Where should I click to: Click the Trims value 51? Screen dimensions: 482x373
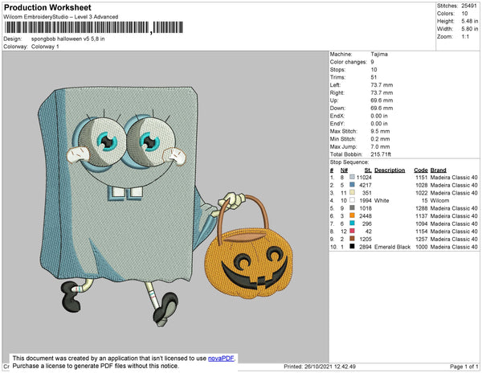(x=374, y=77)
